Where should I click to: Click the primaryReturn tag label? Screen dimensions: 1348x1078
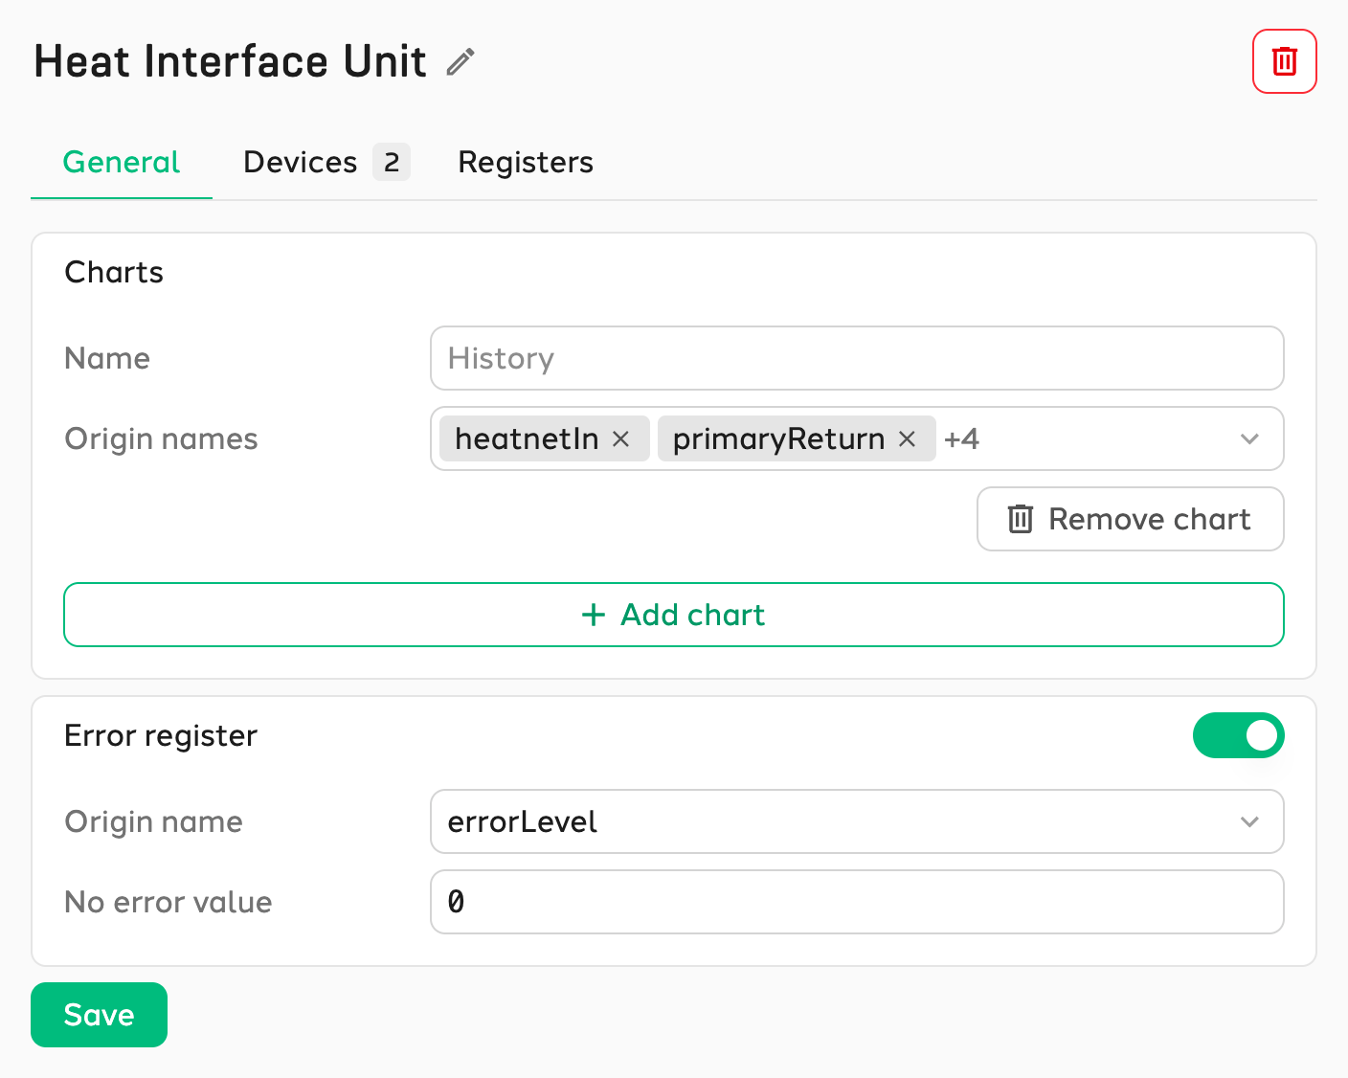click(778, 438)
